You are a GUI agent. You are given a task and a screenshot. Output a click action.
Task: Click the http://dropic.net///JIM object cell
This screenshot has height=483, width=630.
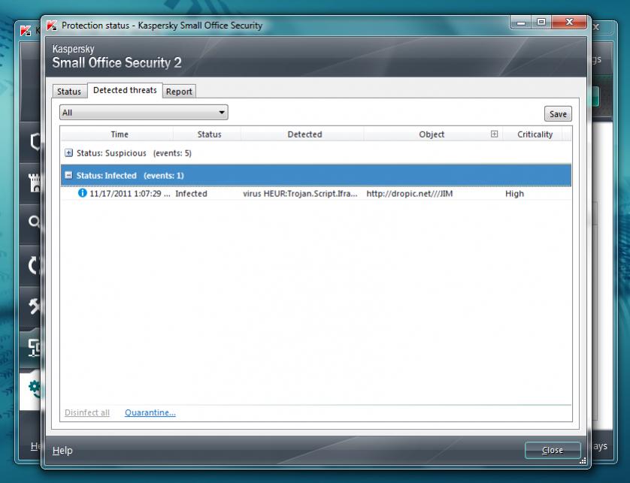(410, 194)
